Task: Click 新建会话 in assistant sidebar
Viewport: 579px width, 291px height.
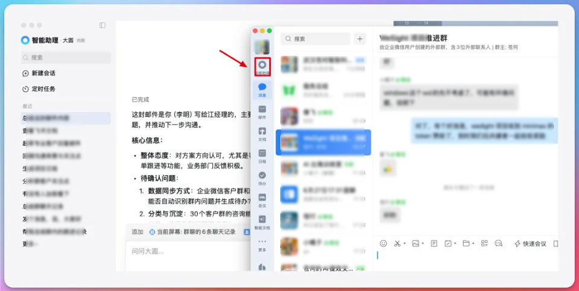Action: [x=39, y=74]
